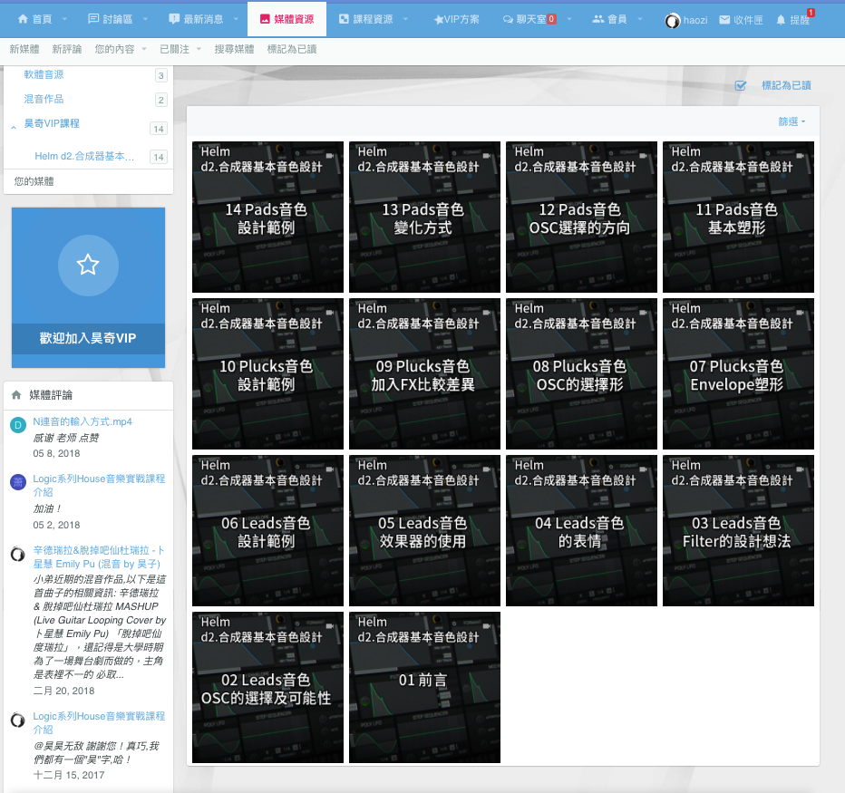Viewport: 845px width, 793px height.
Task: Open 收件匣 via the envelope icon
Action: click(x=724, y=19)
